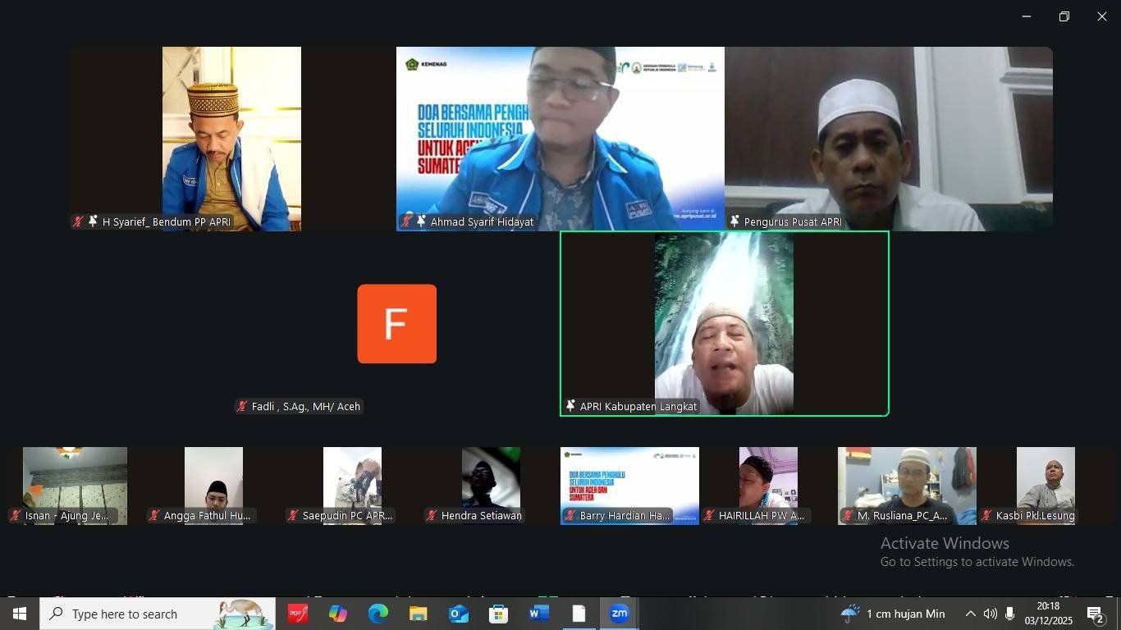The width and height of the screenshot is (1121, 630).
Task: Click the pin icon on Pengurus Pusat APRI tile
Action: tap(734, 221)
